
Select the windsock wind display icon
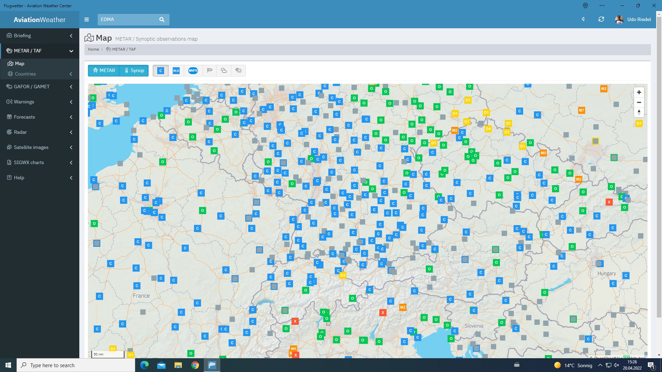209,71
